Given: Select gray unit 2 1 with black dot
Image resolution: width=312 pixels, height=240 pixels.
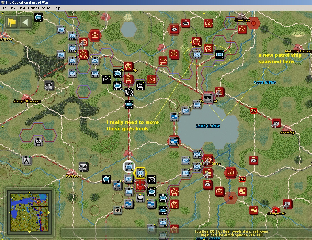Looking at the screenshot, I should coord(118,210).
